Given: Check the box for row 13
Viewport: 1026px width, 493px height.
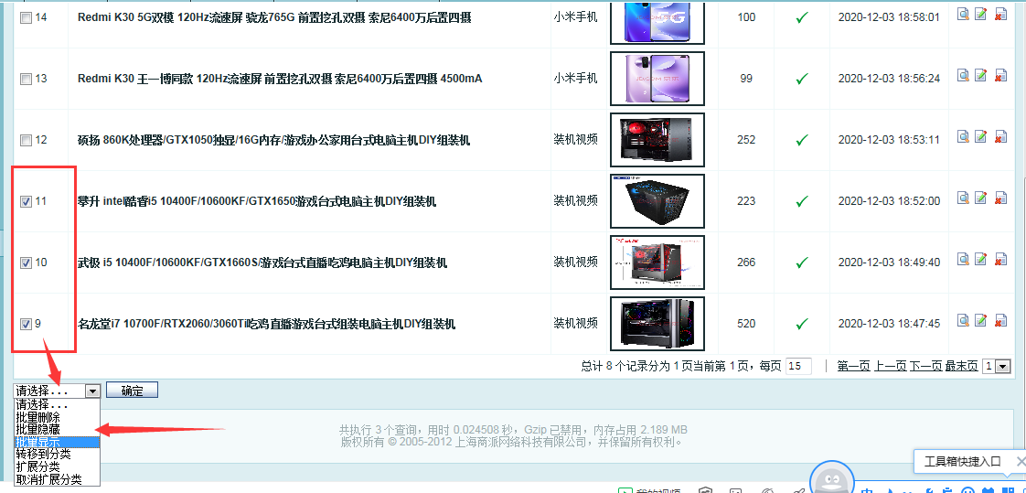Looking at the screenshot, I should 27,80.
